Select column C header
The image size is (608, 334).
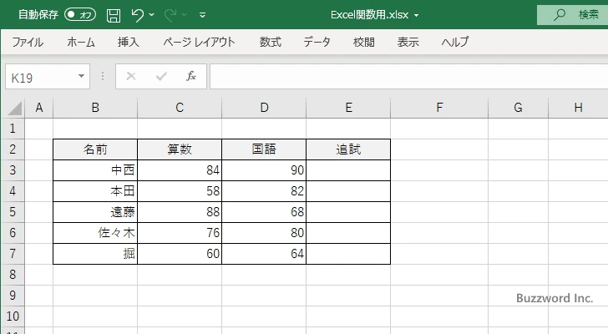click(x=180, y=107)
